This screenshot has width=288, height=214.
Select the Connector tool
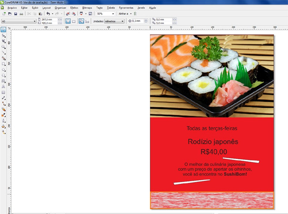tap(3, 104)
